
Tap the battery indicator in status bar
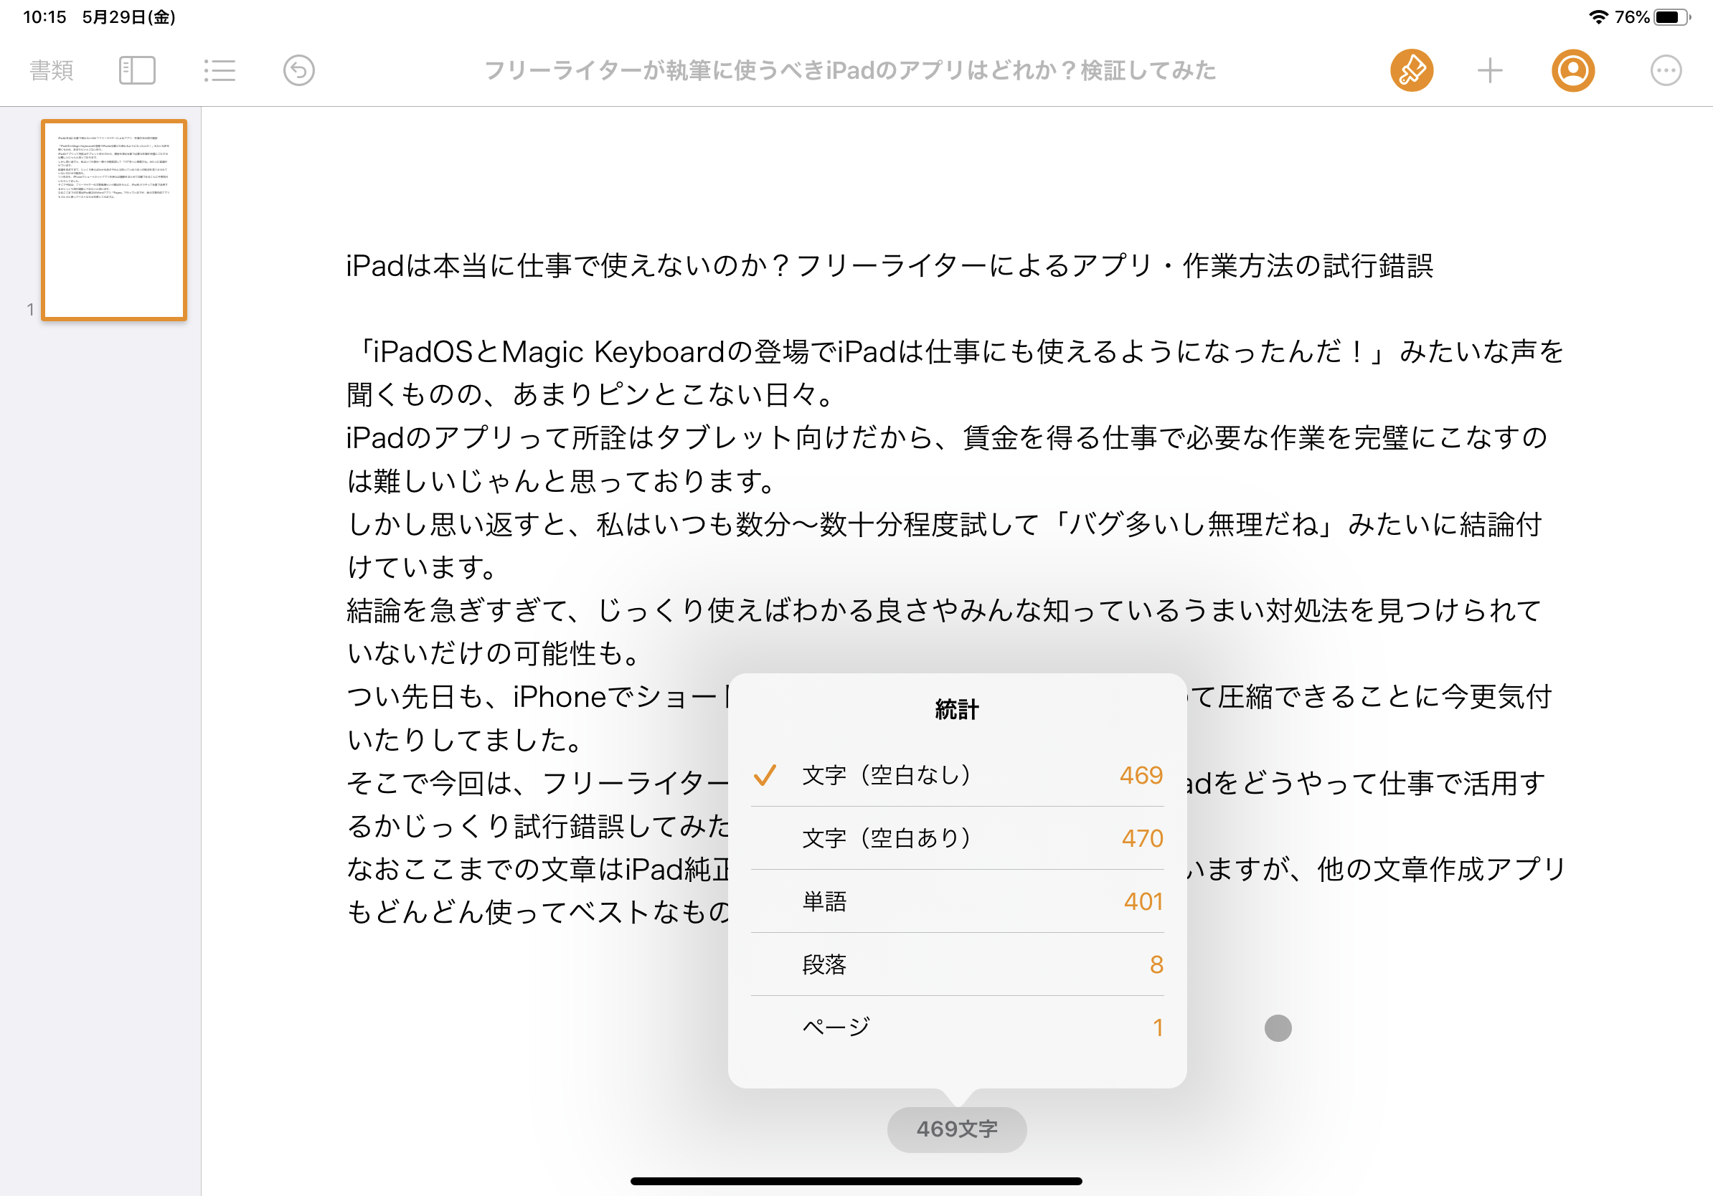coord(1672,16)
